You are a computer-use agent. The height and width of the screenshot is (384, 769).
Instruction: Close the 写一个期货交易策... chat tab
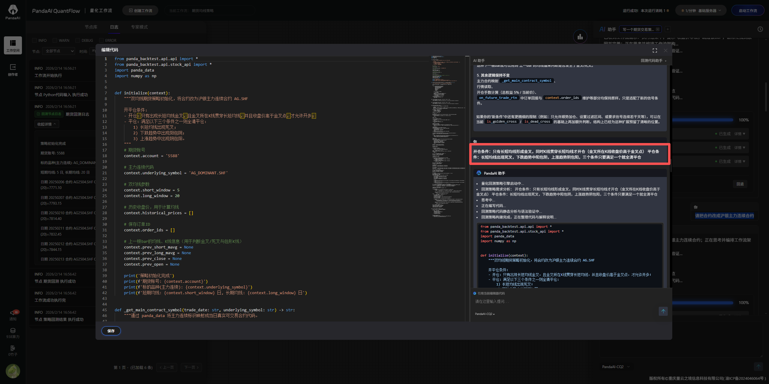[658, 29]
